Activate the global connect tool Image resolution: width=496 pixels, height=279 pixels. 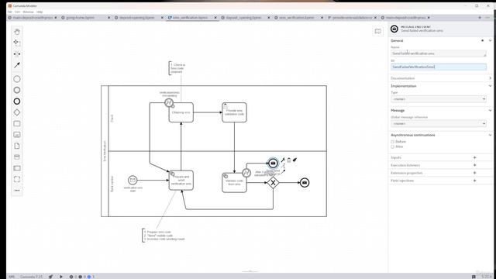(17, 65)
